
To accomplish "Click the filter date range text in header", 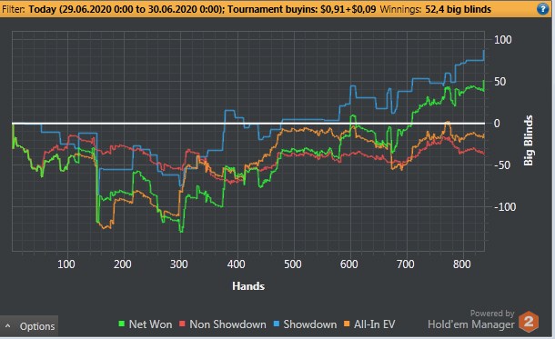I will [x=126, y=9].
